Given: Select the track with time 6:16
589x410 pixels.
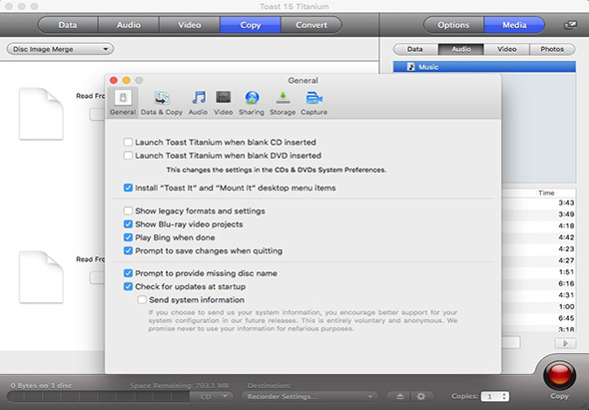Looking at the screenshot, I should (538, 284).
